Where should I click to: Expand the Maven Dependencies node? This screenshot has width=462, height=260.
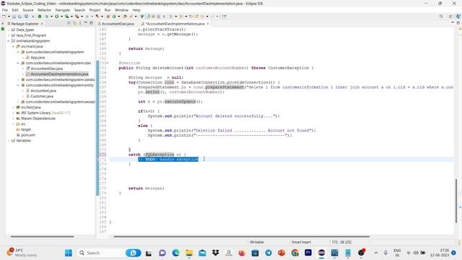pyautogui.click(x=13, y=118)
